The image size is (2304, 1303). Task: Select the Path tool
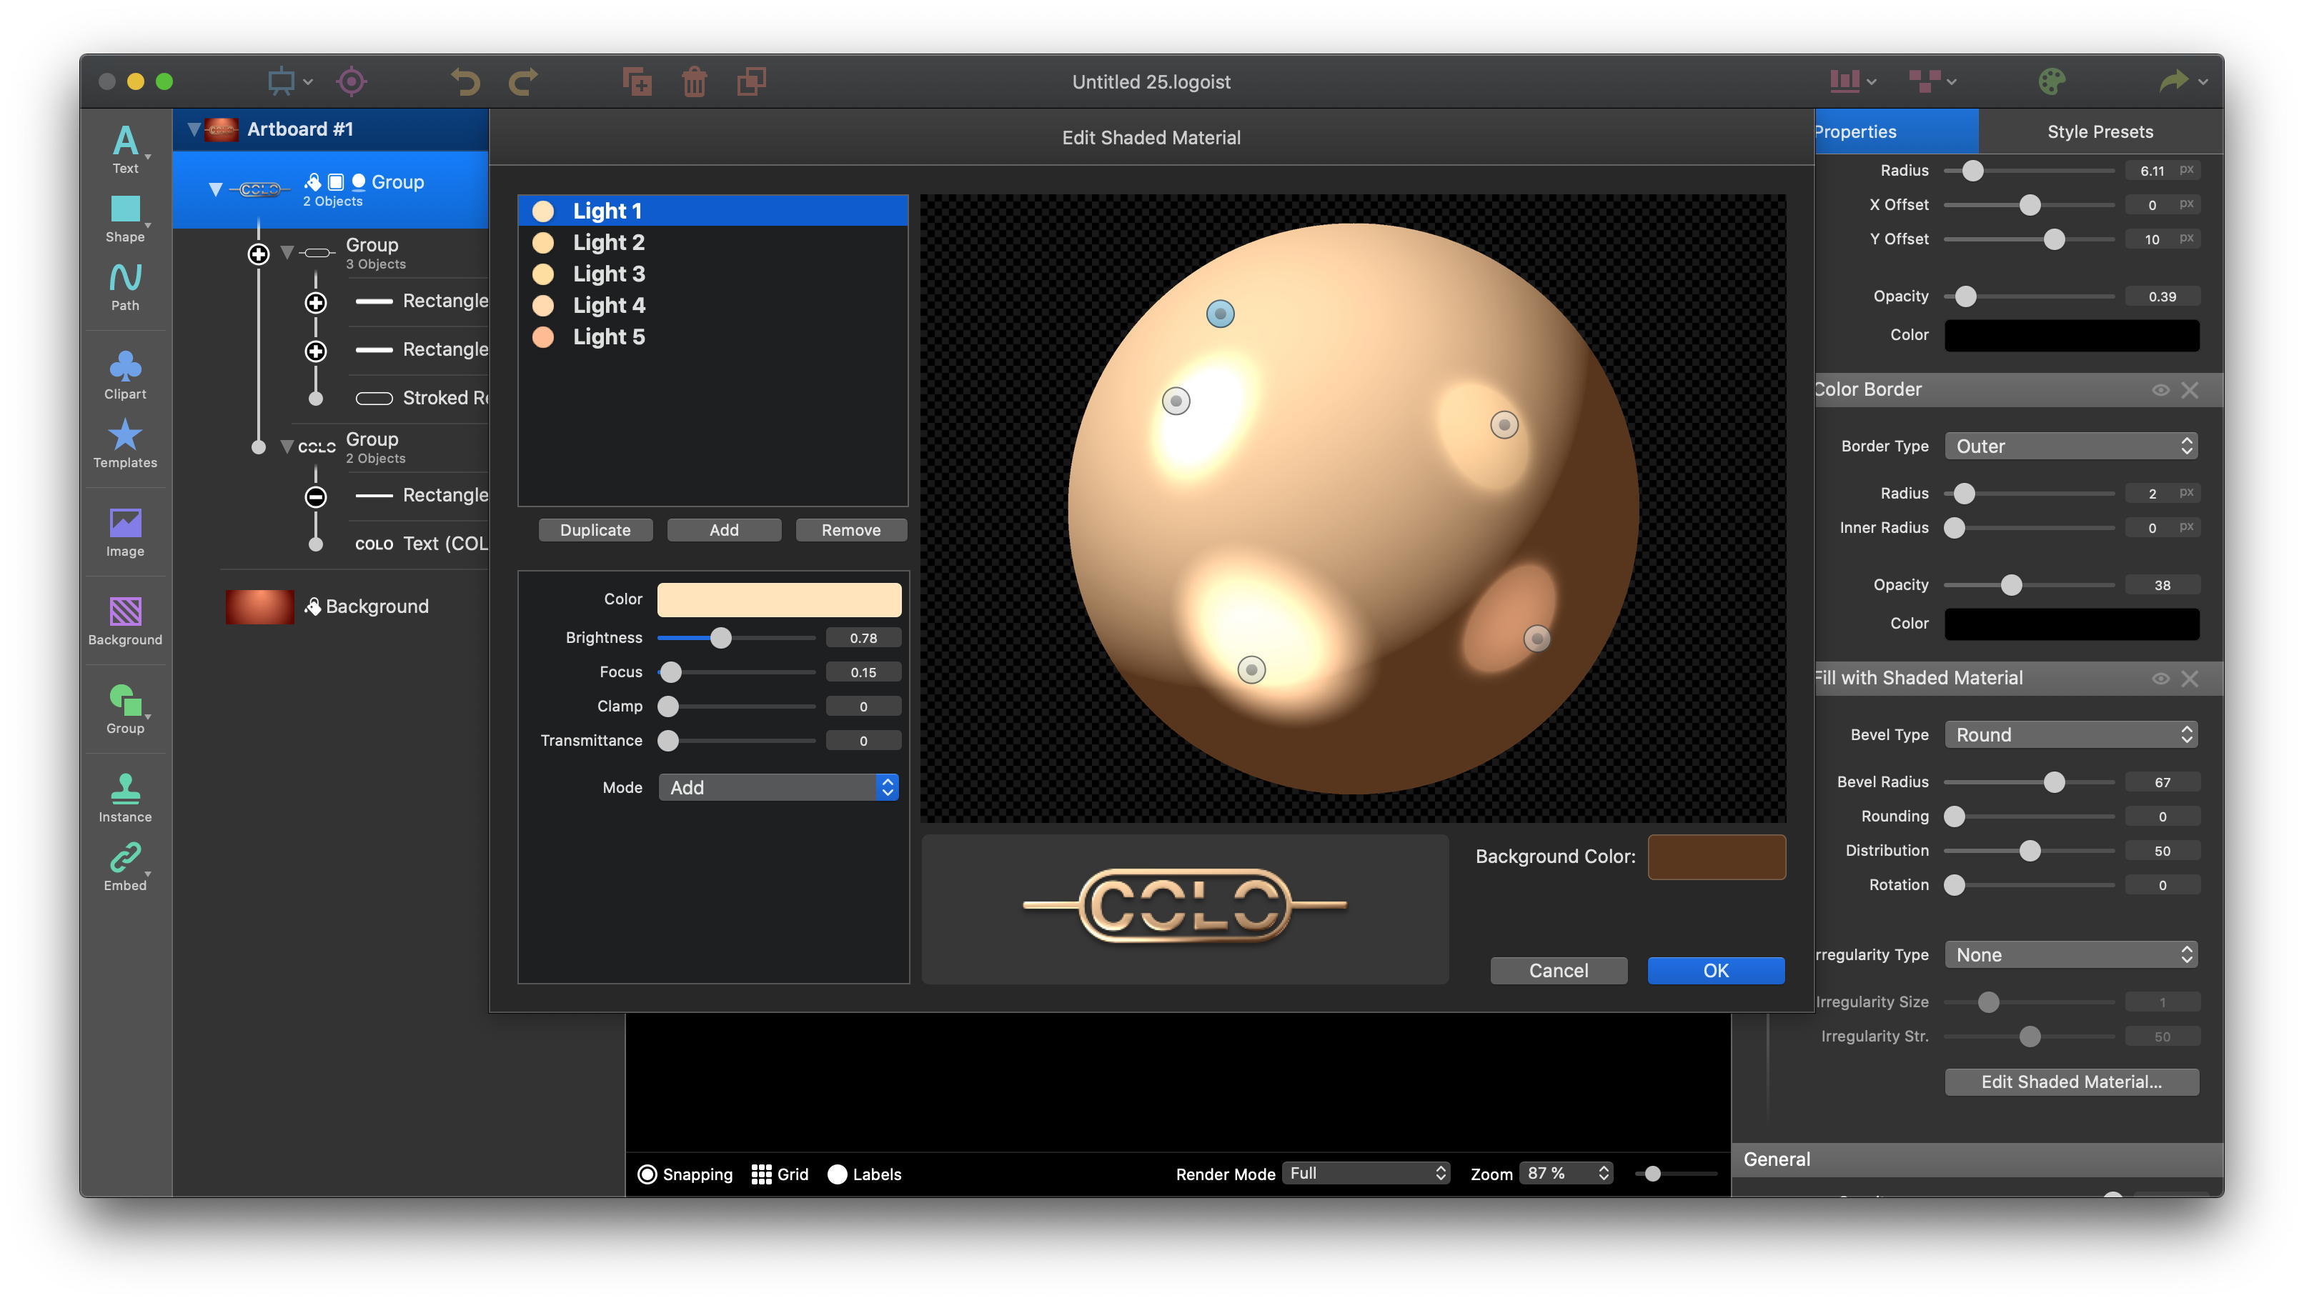125,286
